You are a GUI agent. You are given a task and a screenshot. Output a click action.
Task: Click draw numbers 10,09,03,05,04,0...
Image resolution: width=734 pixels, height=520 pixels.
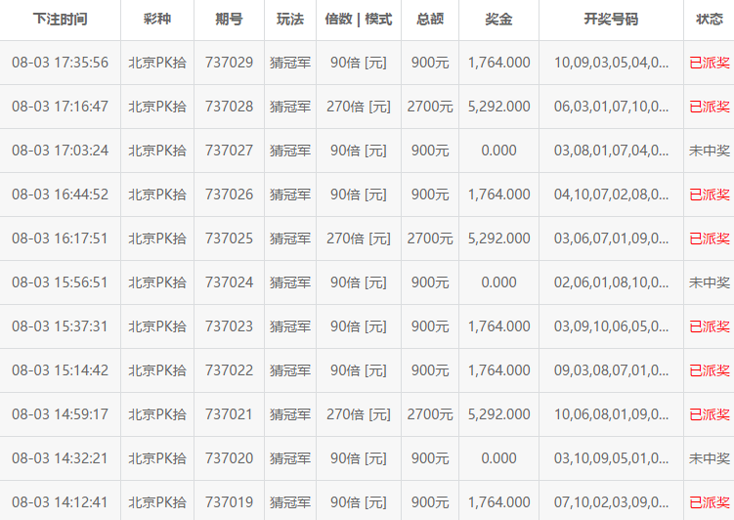click(x=611, y=63)
